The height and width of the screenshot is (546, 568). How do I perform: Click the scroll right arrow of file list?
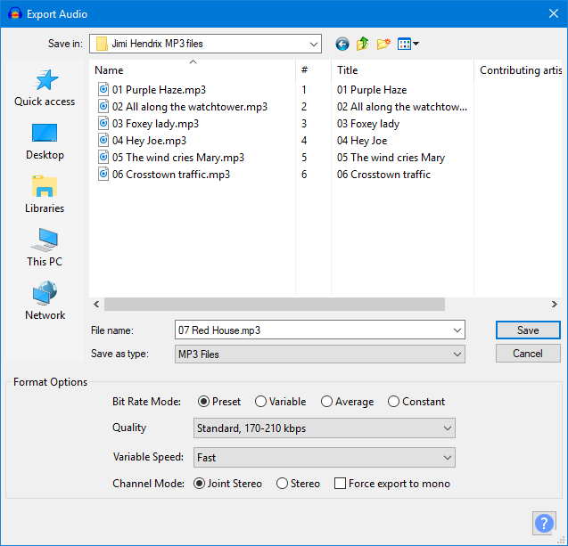click(555, 304)
